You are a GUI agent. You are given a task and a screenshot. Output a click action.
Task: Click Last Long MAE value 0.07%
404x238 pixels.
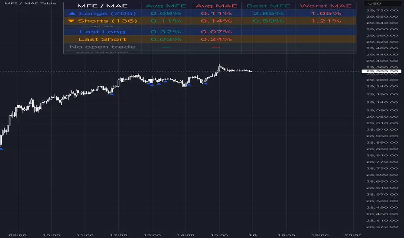[216, 32]
